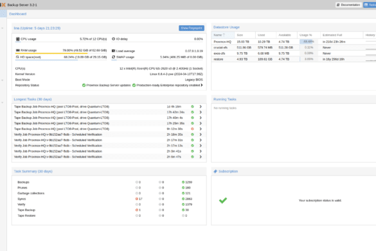Image resolution: width=376 pixels, height=251 pixels.
Task: Click the Load average icon
Action: (x=113, y=51)
